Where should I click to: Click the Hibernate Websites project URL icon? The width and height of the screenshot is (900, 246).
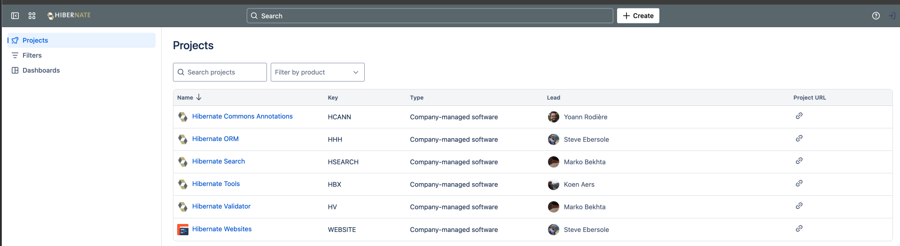click(x=798, y=229)
